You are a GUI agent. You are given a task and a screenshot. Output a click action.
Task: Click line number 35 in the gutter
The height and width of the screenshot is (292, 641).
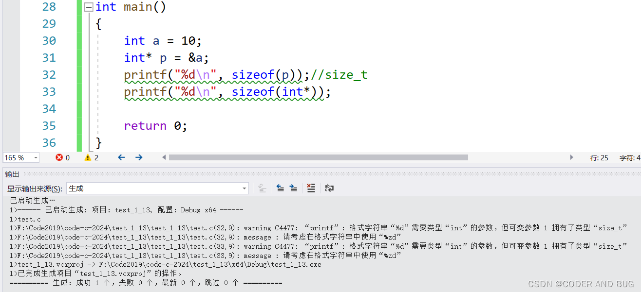[49, 126]
